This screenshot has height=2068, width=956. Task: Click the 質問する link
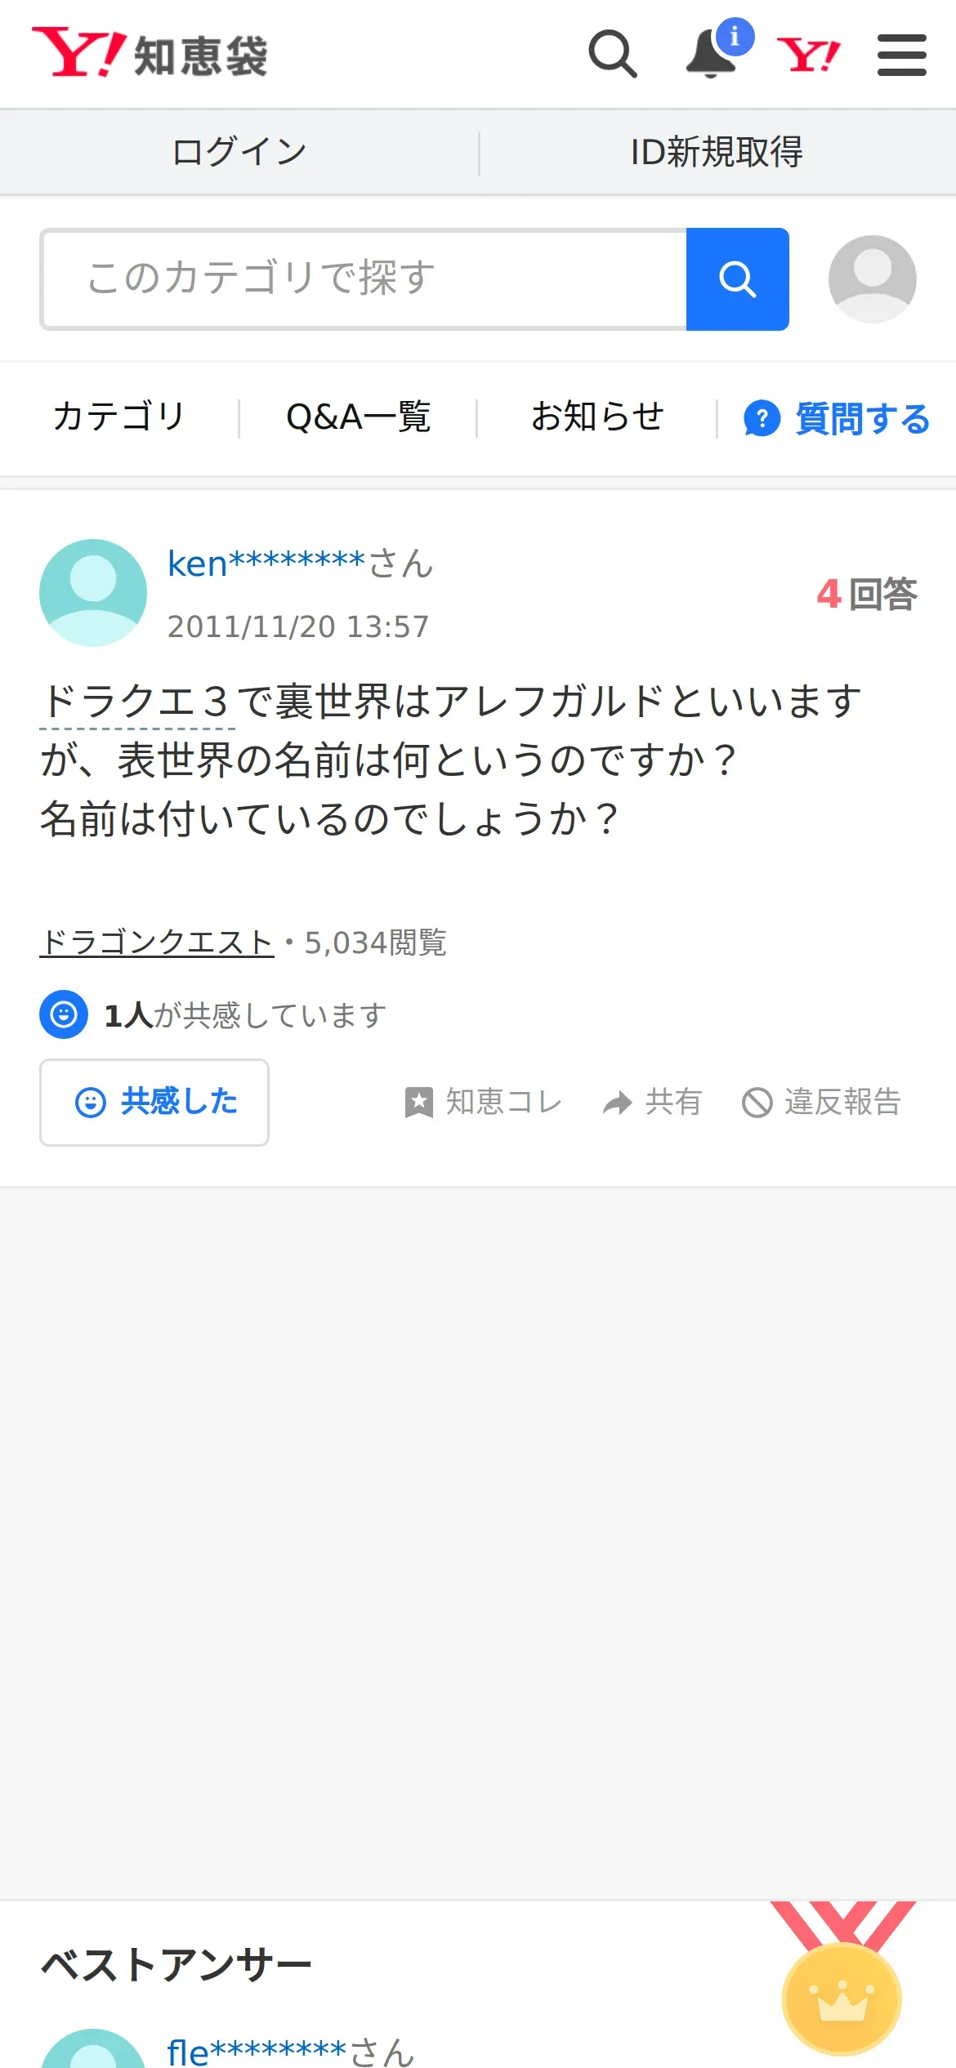[x=837, y=419]
